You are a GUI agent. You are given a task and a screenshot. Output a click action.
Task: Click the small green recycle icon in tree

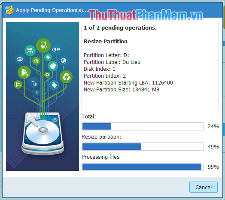pos(47,75)
